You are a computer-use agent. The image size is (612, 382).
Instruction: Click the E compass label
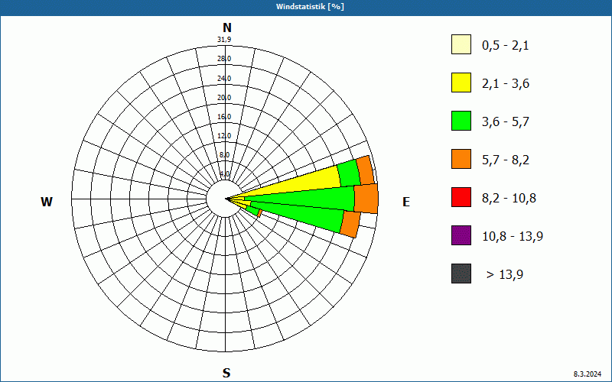coord(406,202)
